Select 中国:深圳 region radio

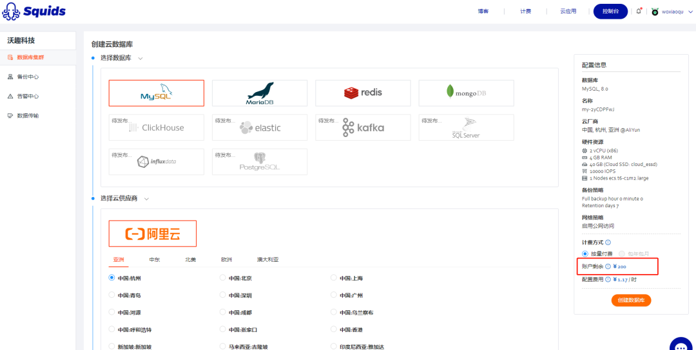[x=223, y=295]
